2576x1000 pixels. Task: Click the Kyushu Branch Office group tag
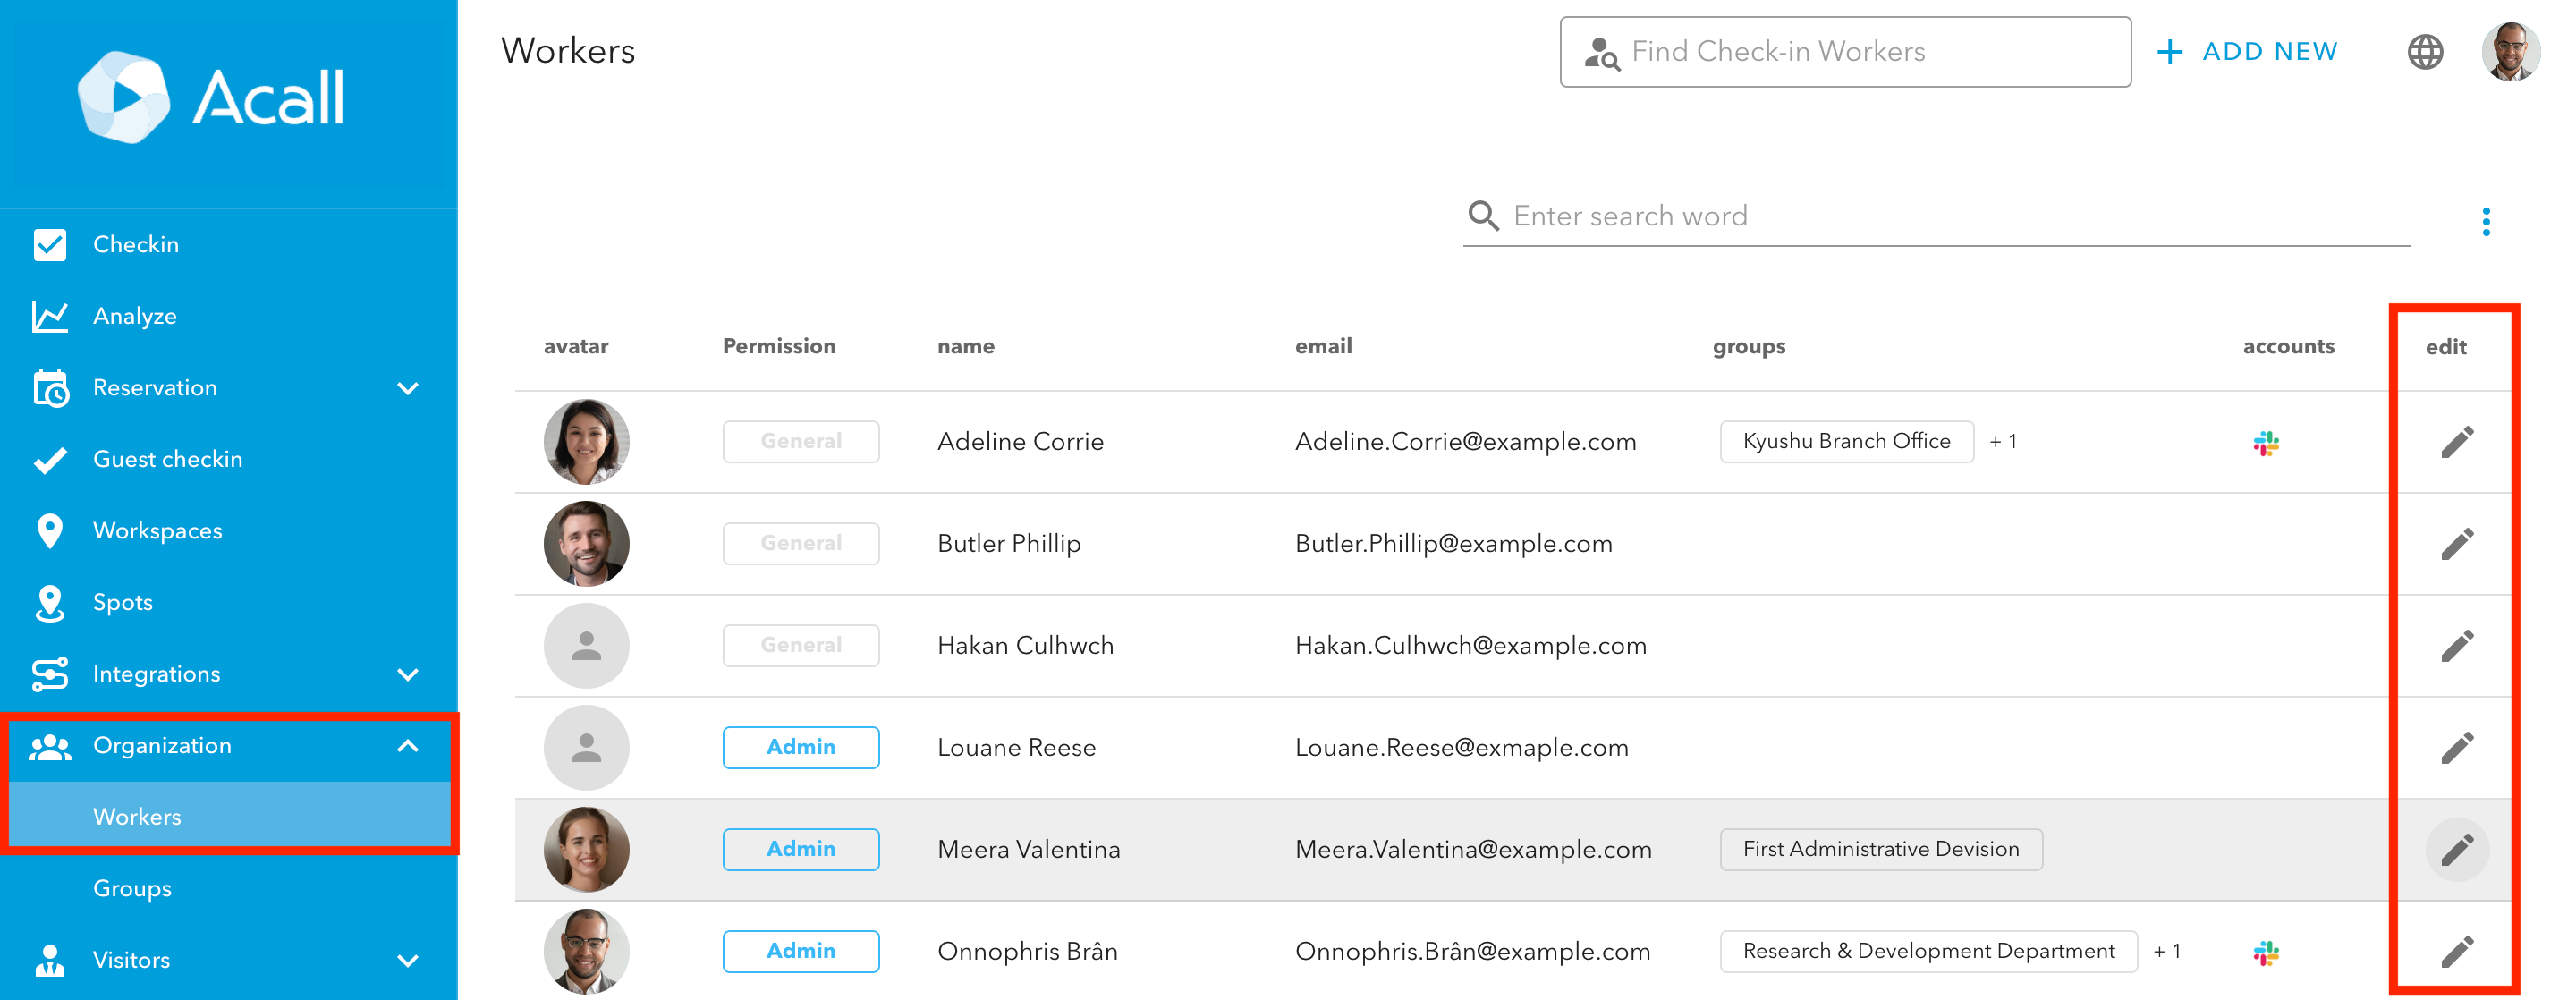point(1847,441)
